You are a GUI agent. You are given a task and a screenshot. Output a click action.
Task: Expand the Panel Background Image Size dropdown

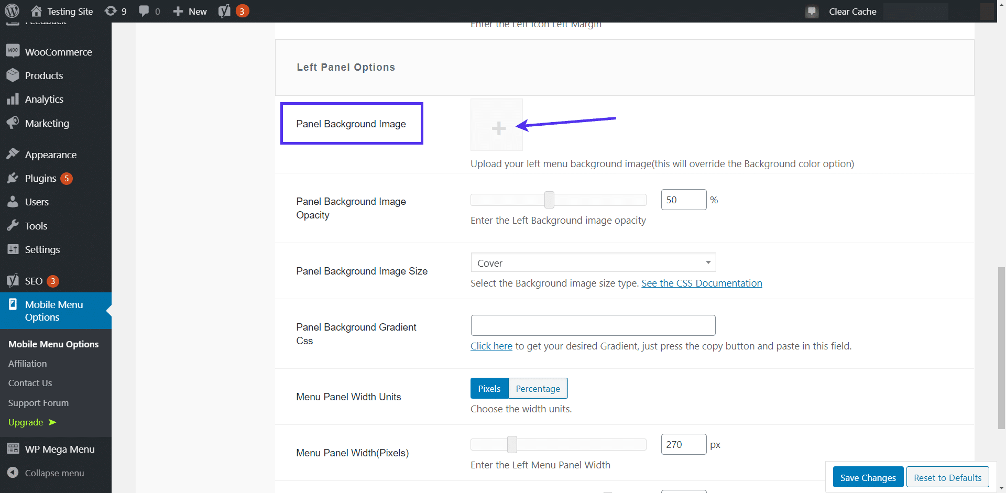[593, 262]
